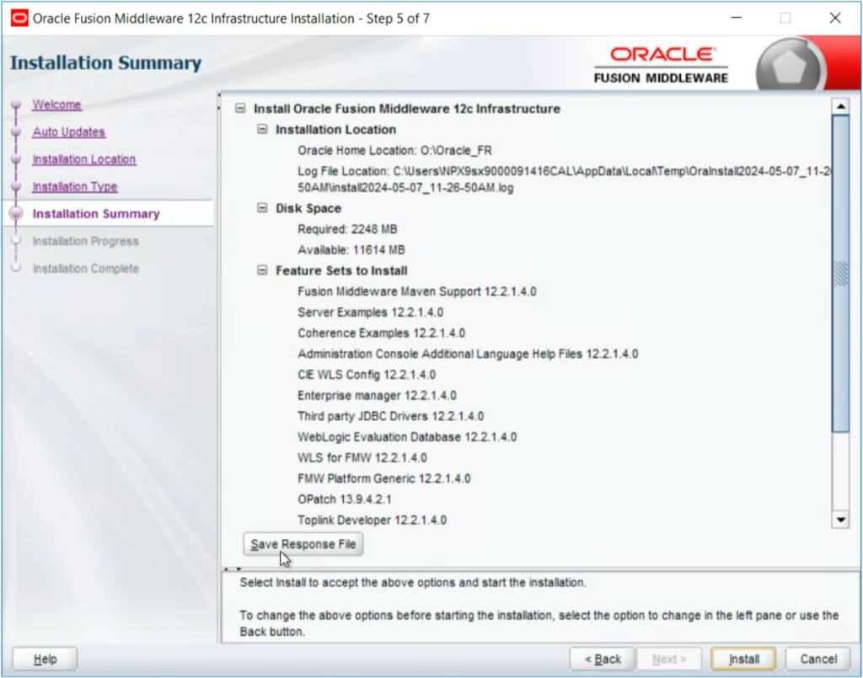The image size is (863, 678).
Task: Click the Save Response File button
Action: click(x=303, y=544)
